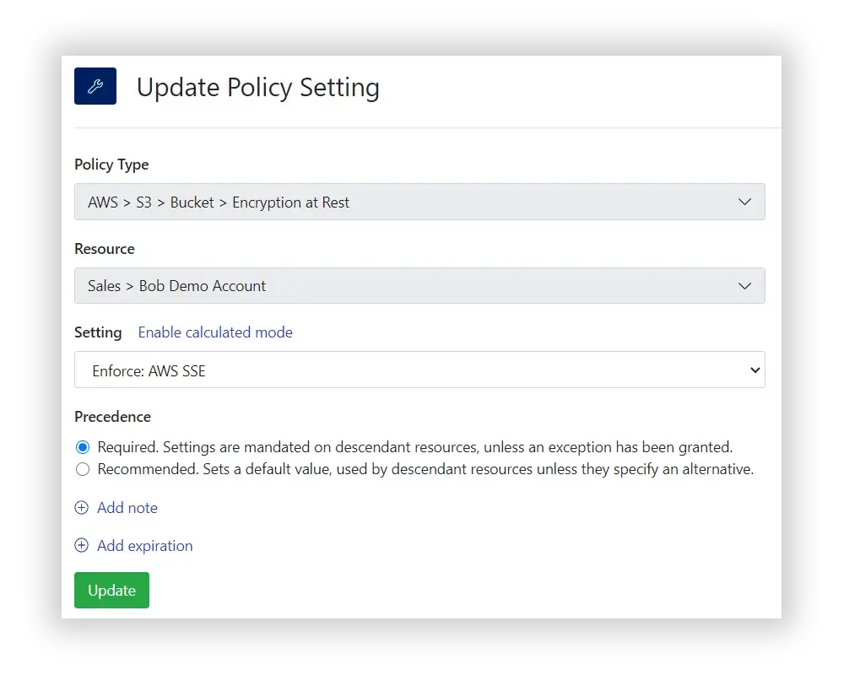This screenshot has height=675, width=844.
Task: Click the Precedence label
Action: click(112, 417)
